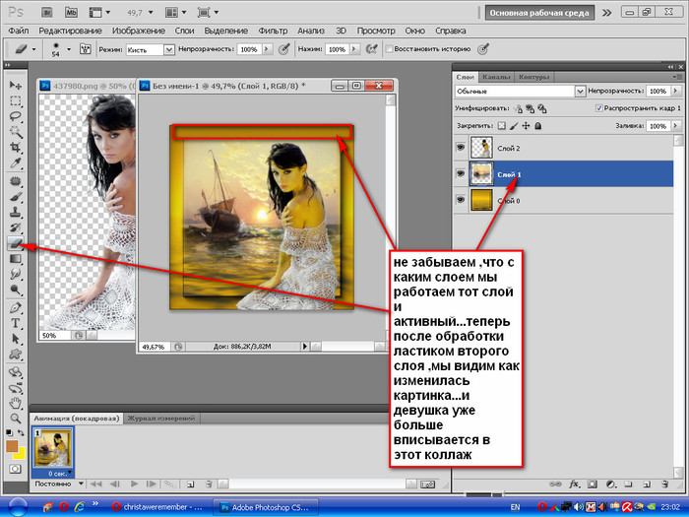Toggle lock image pixels brush icon
The height and width of the screenshot is (517, 689).
point(514,126)
